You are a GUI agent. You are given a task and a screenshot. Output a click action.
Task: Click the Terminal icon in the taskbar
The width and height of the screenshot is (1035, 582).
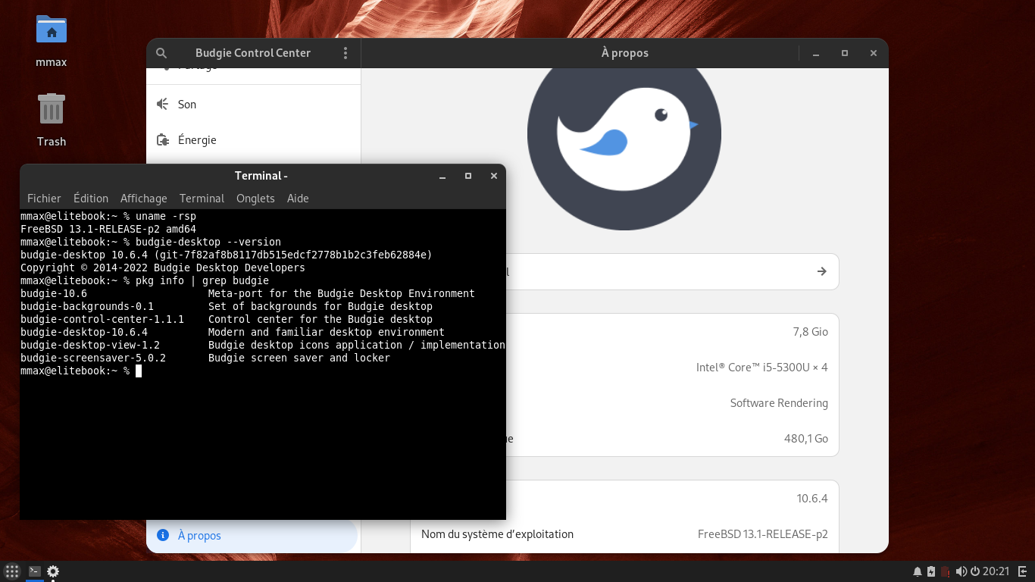coord(35,571)
